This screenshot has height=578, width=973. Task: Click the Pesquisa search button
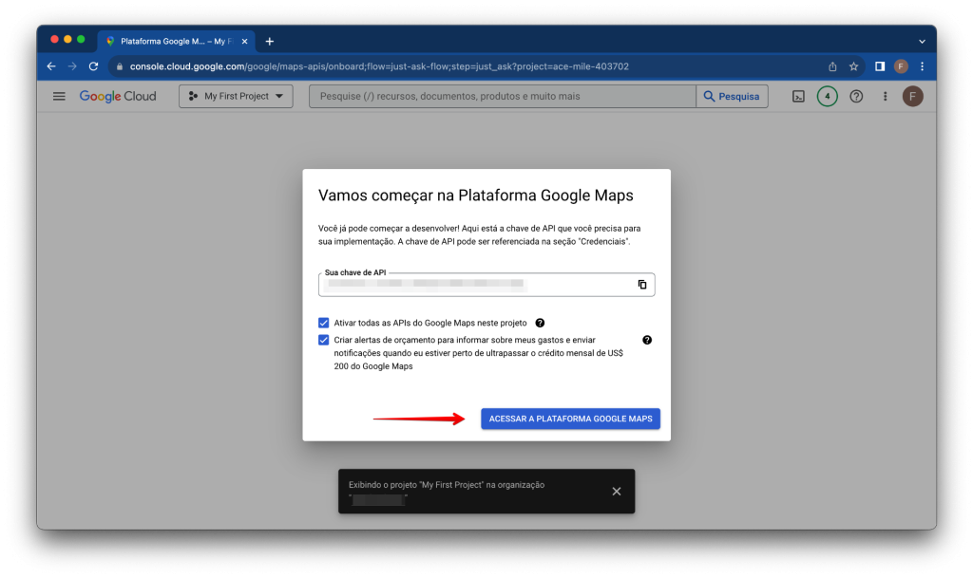732,96
